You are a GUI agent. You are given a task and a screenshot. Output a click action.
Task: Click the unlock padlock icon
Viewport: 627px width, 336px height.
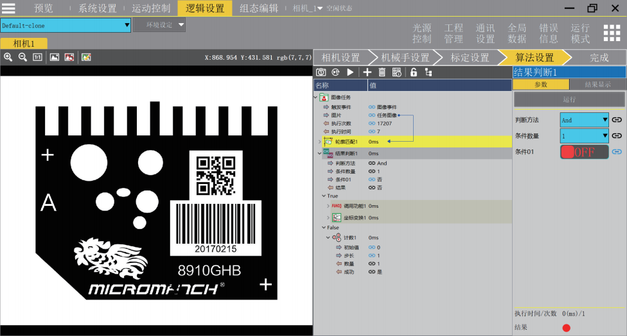click(413, 72)
